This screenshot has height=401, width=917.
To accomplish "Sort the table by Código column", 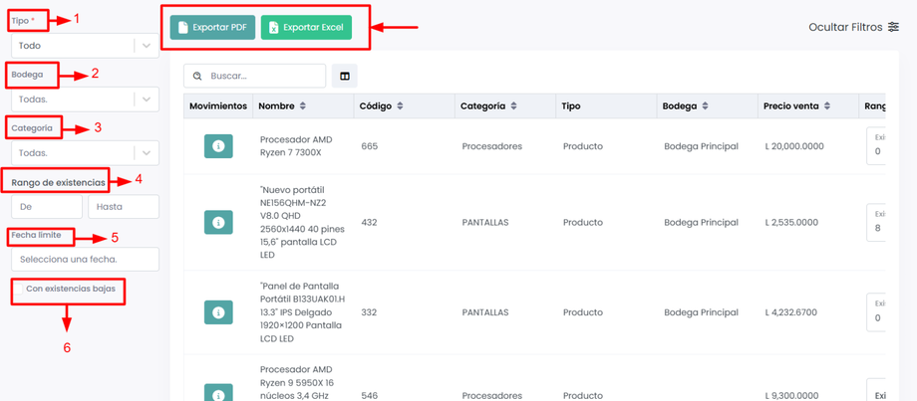I will (x=399, y=105).
